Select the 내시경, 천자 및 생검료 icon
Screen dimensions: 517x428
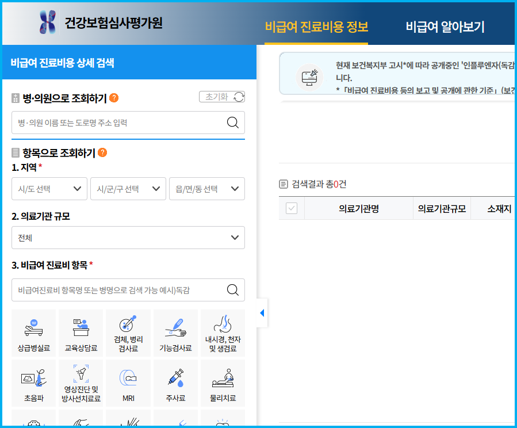click(x=223, y=333)
